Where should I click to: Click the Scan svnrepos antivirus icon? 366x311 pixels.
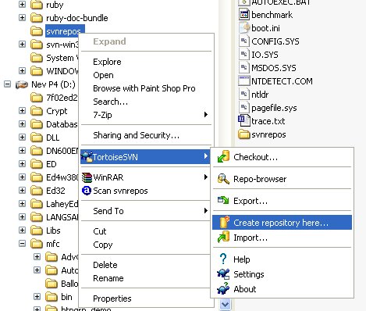87,191
